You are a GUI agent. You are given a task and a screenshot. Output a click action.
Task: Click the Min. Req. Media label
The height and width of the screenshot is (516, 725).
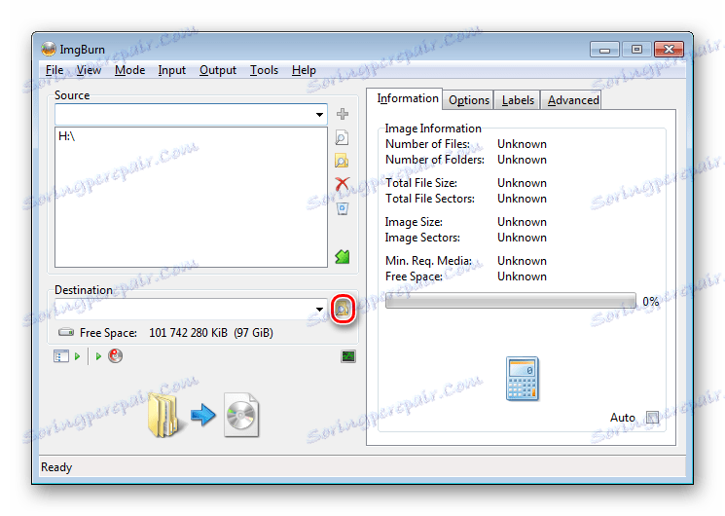(x=428, y=261)
